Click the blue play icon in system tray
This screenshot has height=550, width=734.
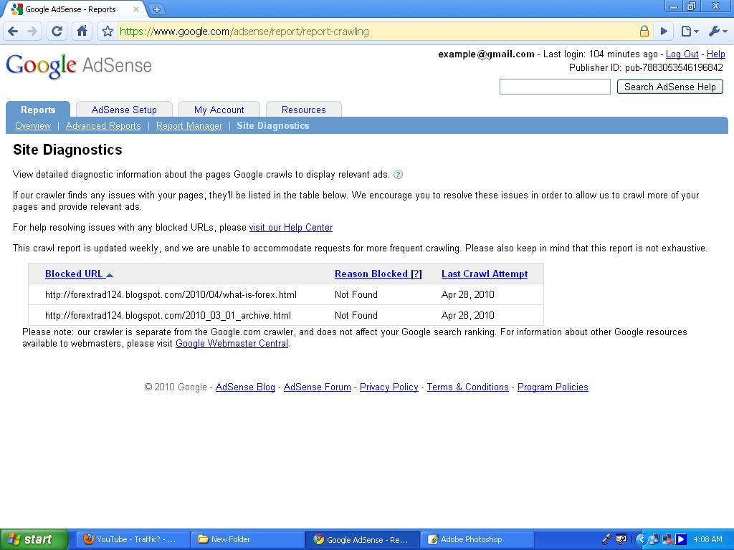tap(681, 539)
